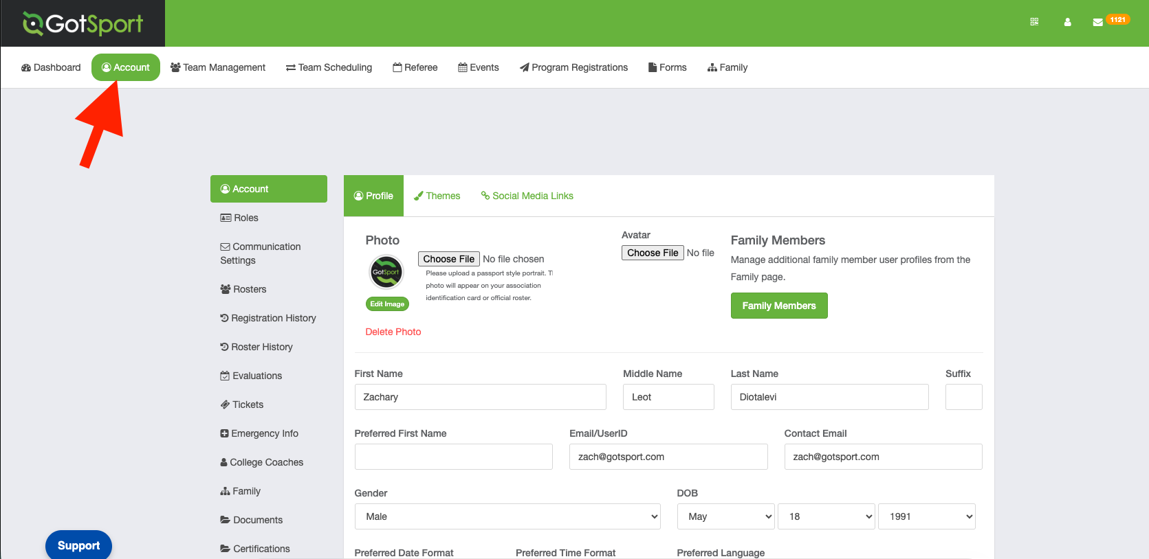Image resolution: width=1149 pixels, height=559 pixels.
Task: Click the blue Support button
Action: pos(78,545)
